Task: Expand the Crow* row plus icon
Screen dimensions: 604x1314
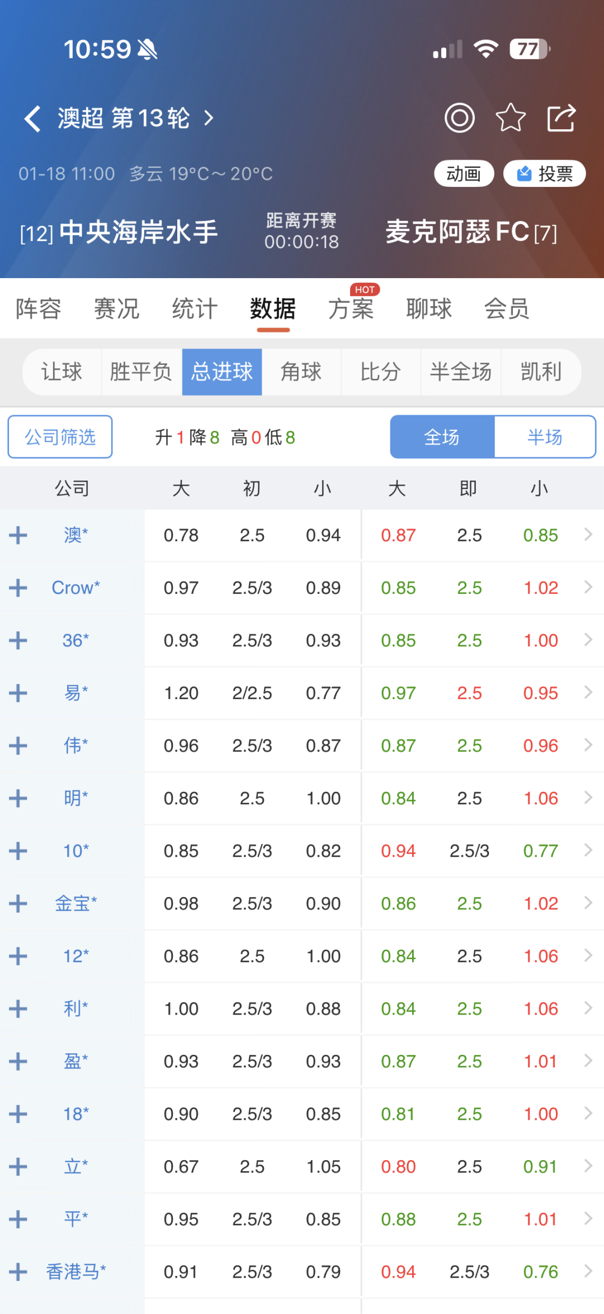Action: click(18, 588)
